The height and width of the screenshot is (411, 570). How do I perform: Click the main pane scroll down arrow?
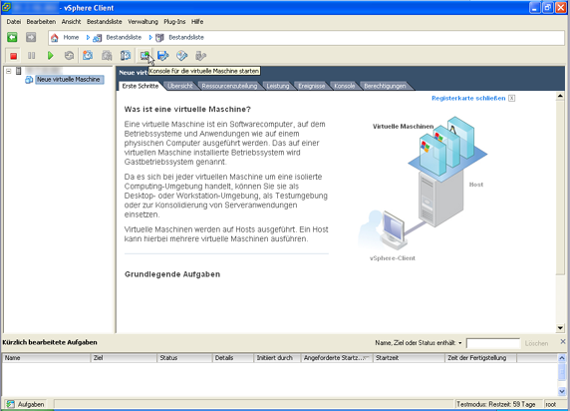point(560,328)
